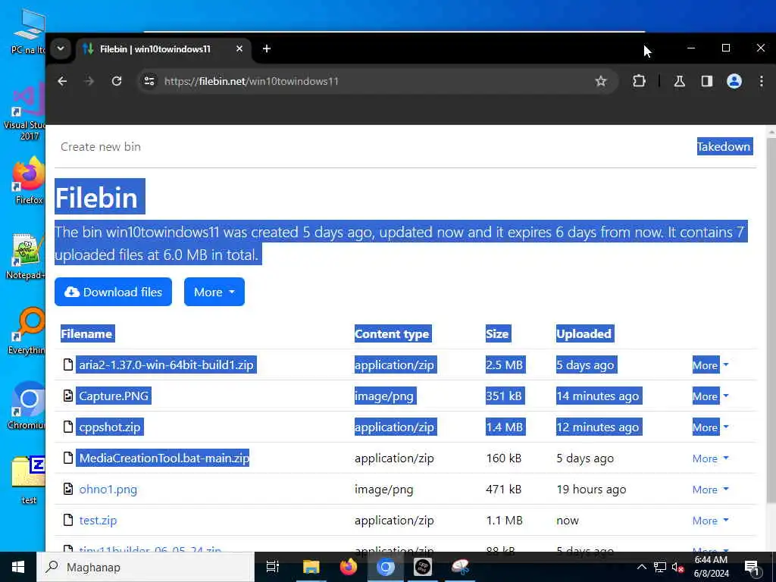Open the ohno1.png file link
Image resolution: width=776 pixels, height=582 pixels.
click(x=108, y=490)
